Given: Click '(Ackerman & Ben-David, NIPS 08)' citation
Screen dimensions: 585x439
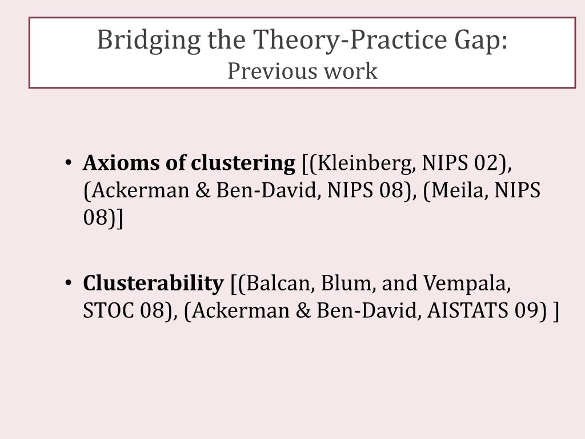Looking at the screenshot, I should pos(248,190).
